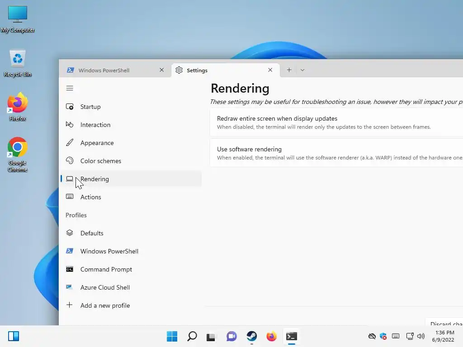The image size is (463, 347).
Task: Click the Interaction pointer icon
Action: pyautogui.click(x=70, y=125)
